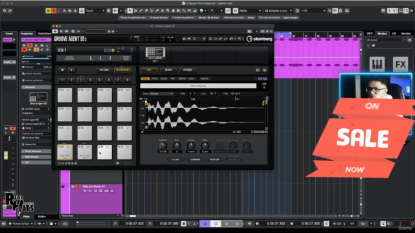Go to Medios home icon

pyautogui.click(x=373, y=46)
